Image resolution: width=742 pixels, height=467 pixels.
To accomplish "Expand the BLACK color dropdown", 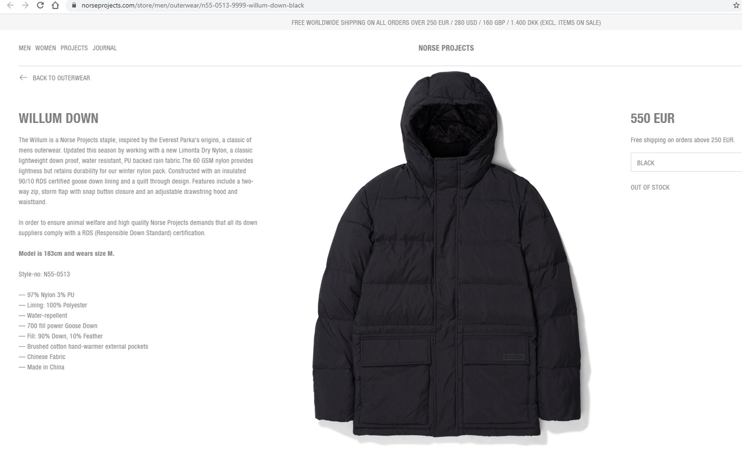I will click(686, 162).
